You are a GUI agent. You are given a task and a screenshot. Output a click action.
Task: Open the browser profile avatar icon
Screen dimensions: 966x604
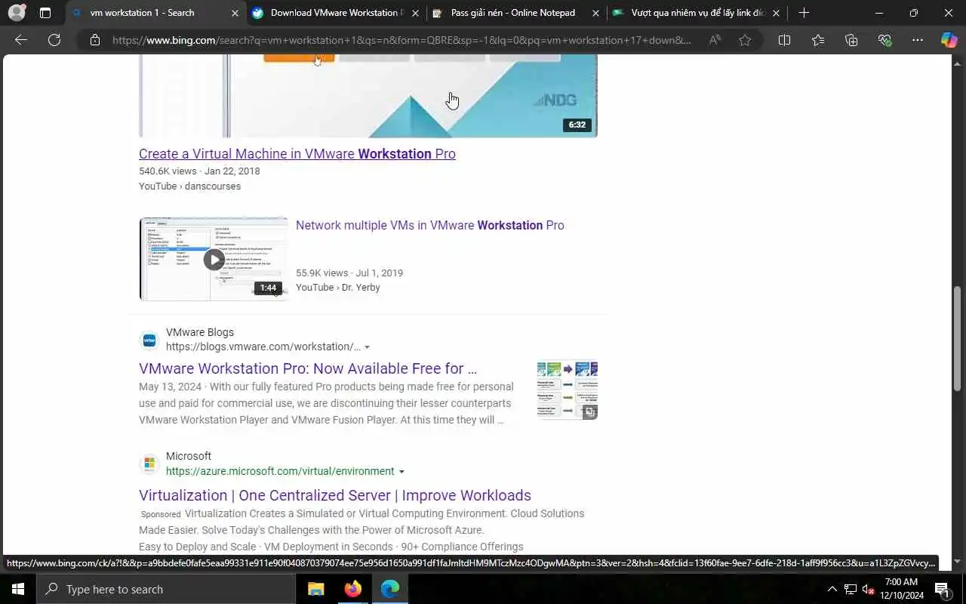[17, 13]
